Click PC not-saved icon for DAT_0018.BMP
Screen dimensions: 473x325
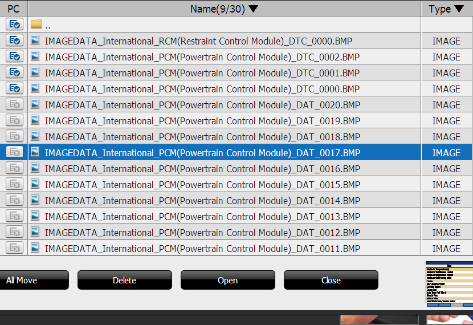[14, 136]
